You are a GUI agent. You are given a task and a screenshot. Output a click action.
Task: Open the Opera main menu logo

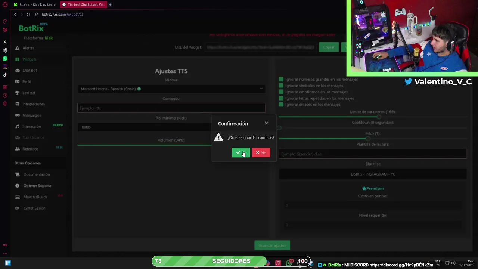point(5,5)
